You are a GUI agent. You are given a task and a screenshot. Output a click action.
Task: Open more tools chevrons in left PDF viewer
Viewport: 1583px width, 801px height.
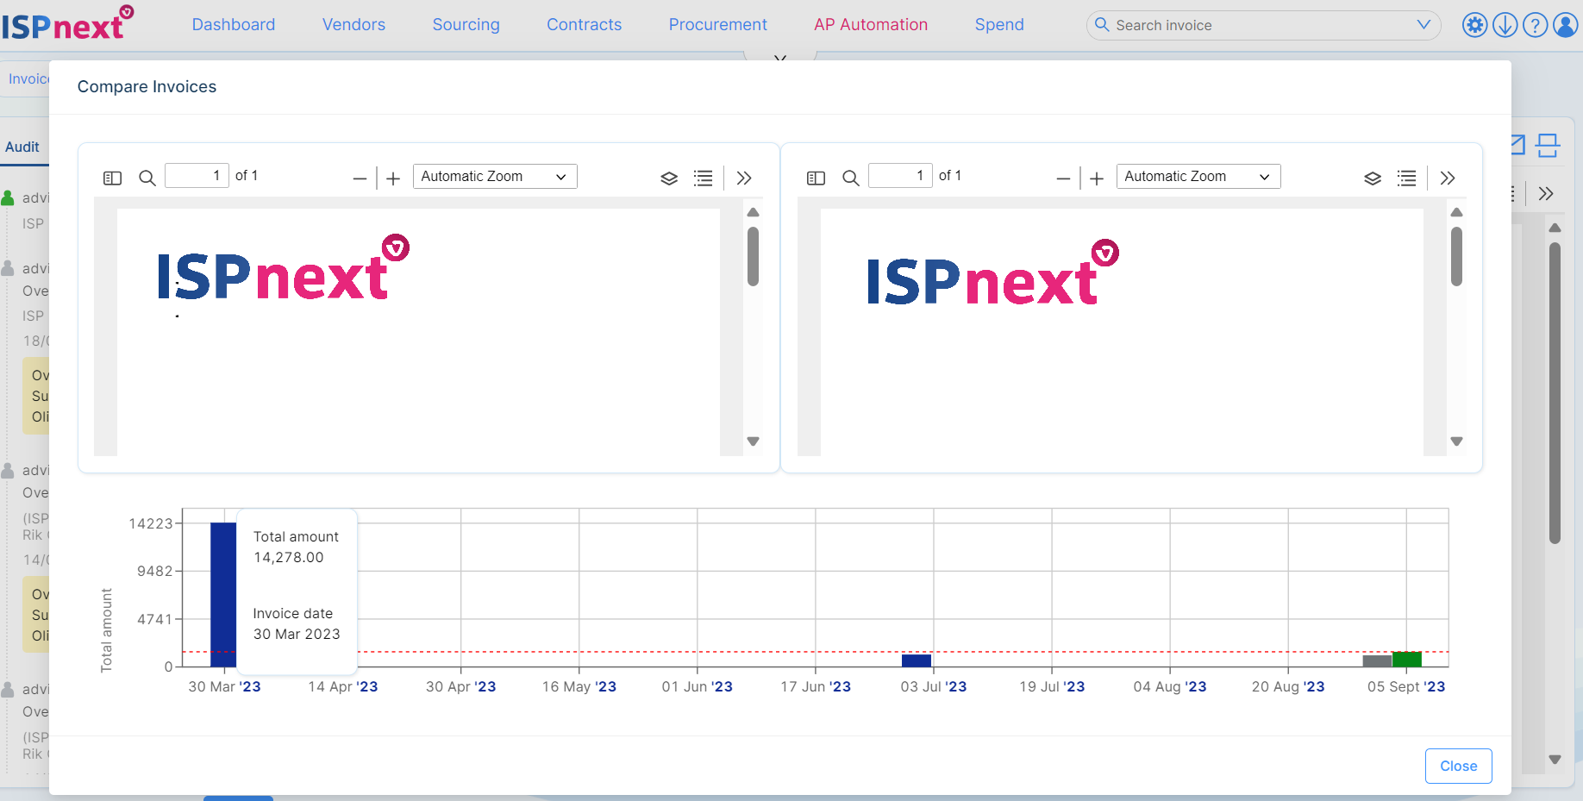click(744, 178)
